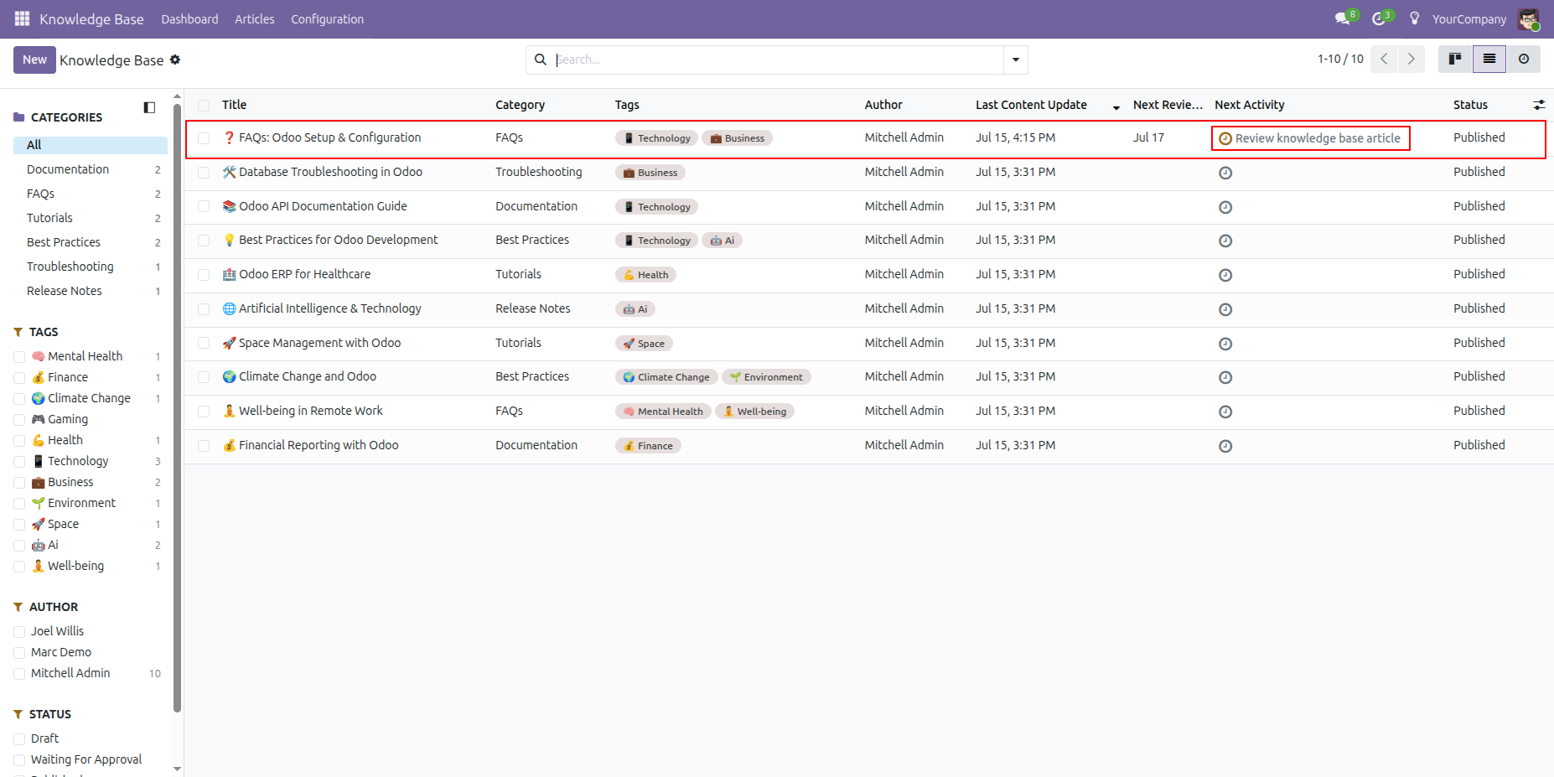The width and height of the screenshot is (1554, 777).
Task: Check the Odoo API Documentation Guide row
Action: (204, 206)
